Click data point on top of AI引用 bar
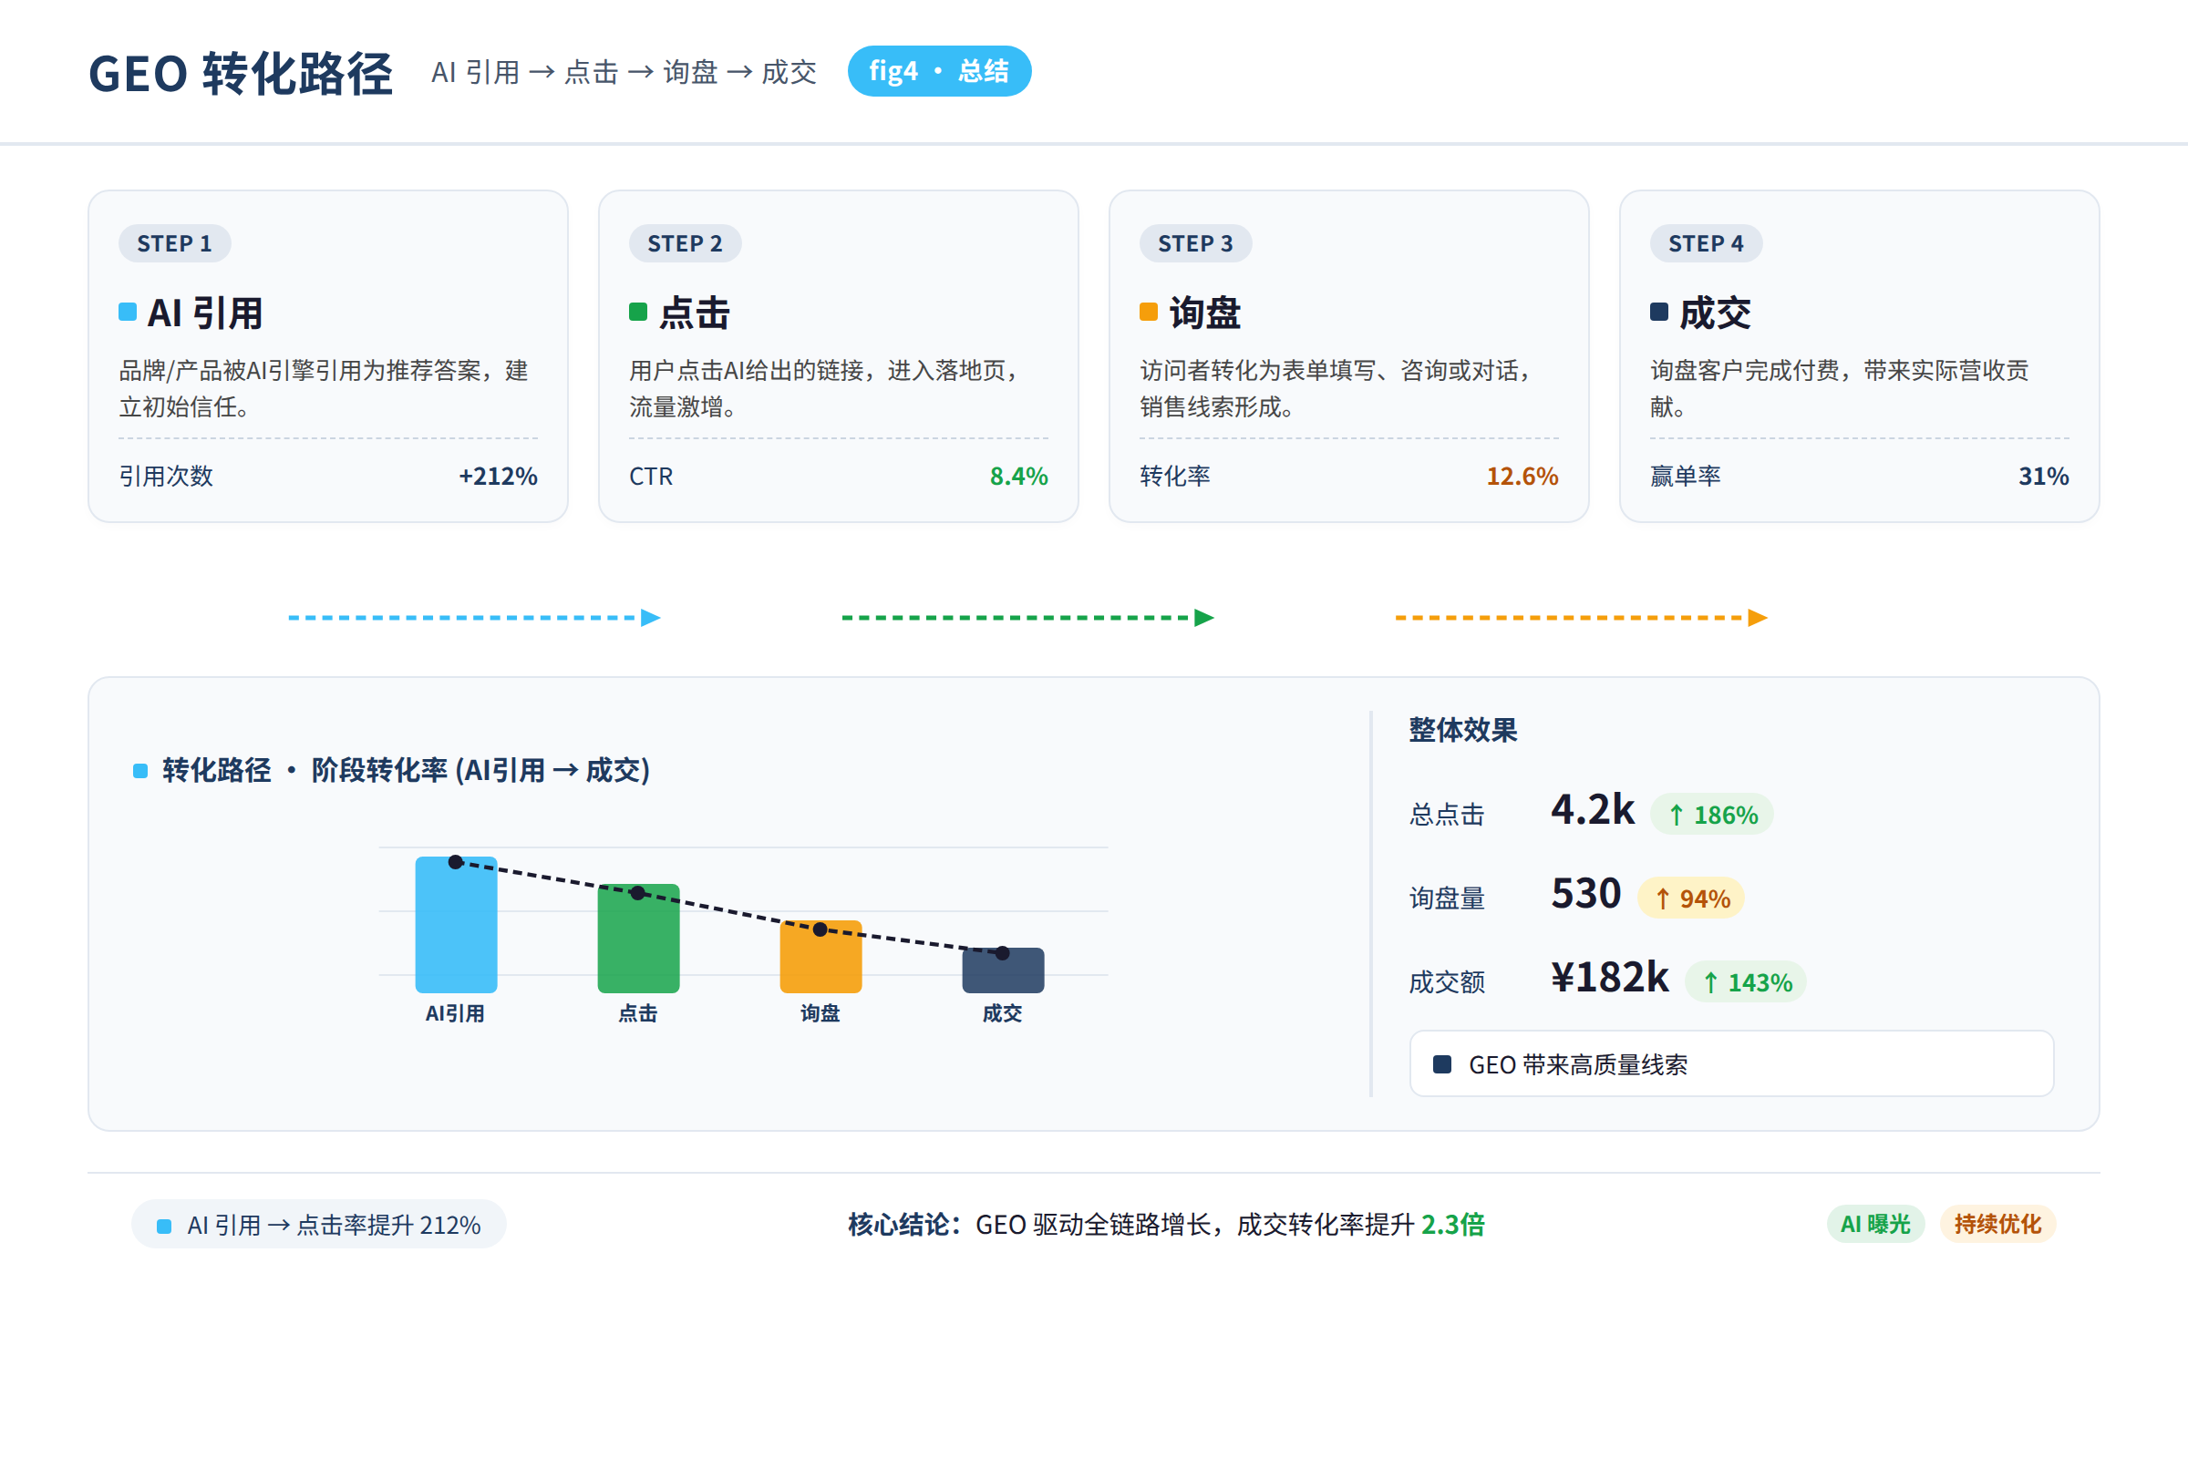This screenshot has width=2188, height=1458. tap(456, 862)
